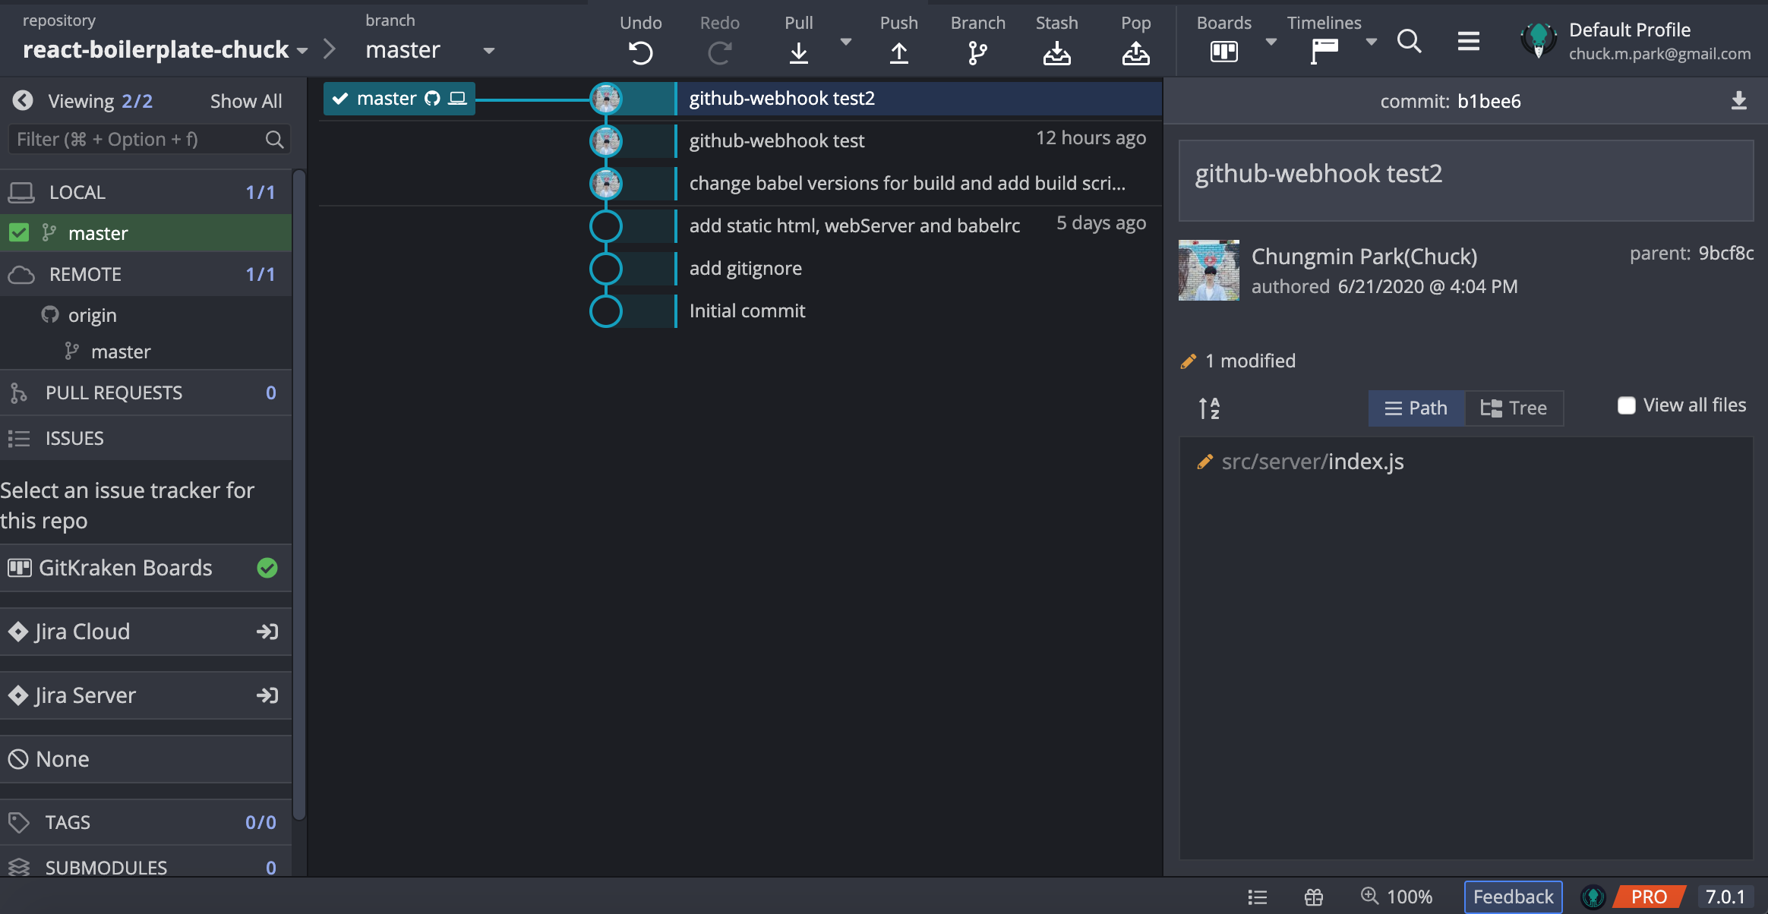Select the github-webhook test commit row
This screenshot has height=914, width=1768.
pos(776,140)
